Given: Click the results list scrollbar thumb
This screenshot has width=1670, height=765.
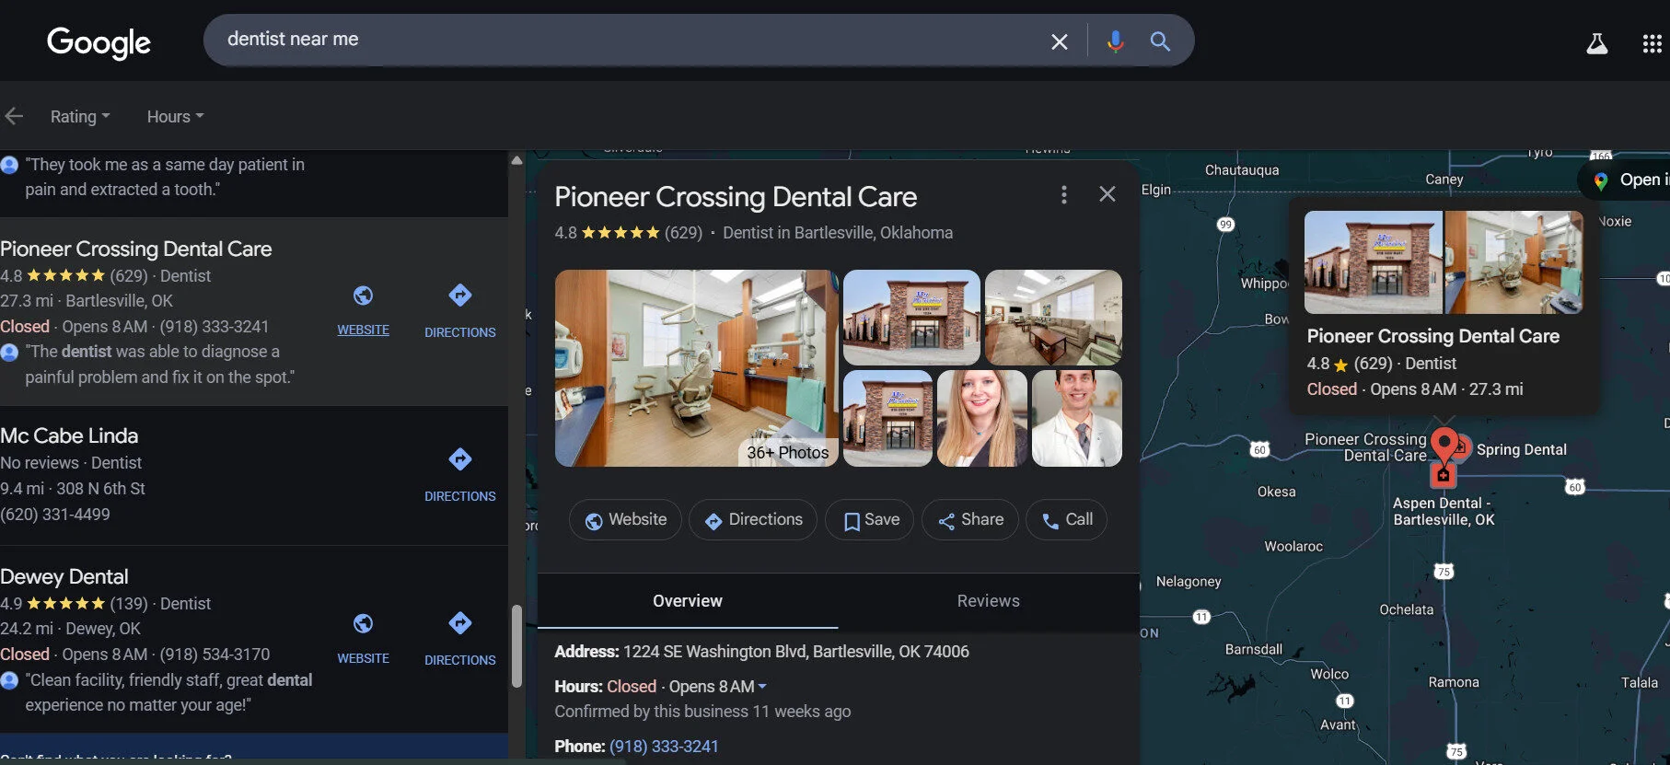Looking at the screenshot, I should coord(516,646).
